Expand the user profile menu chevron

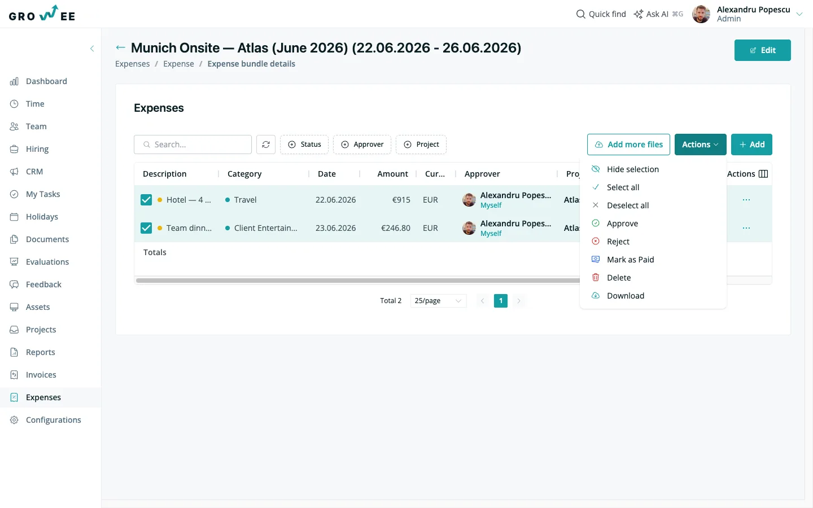(x=799, y=14)
